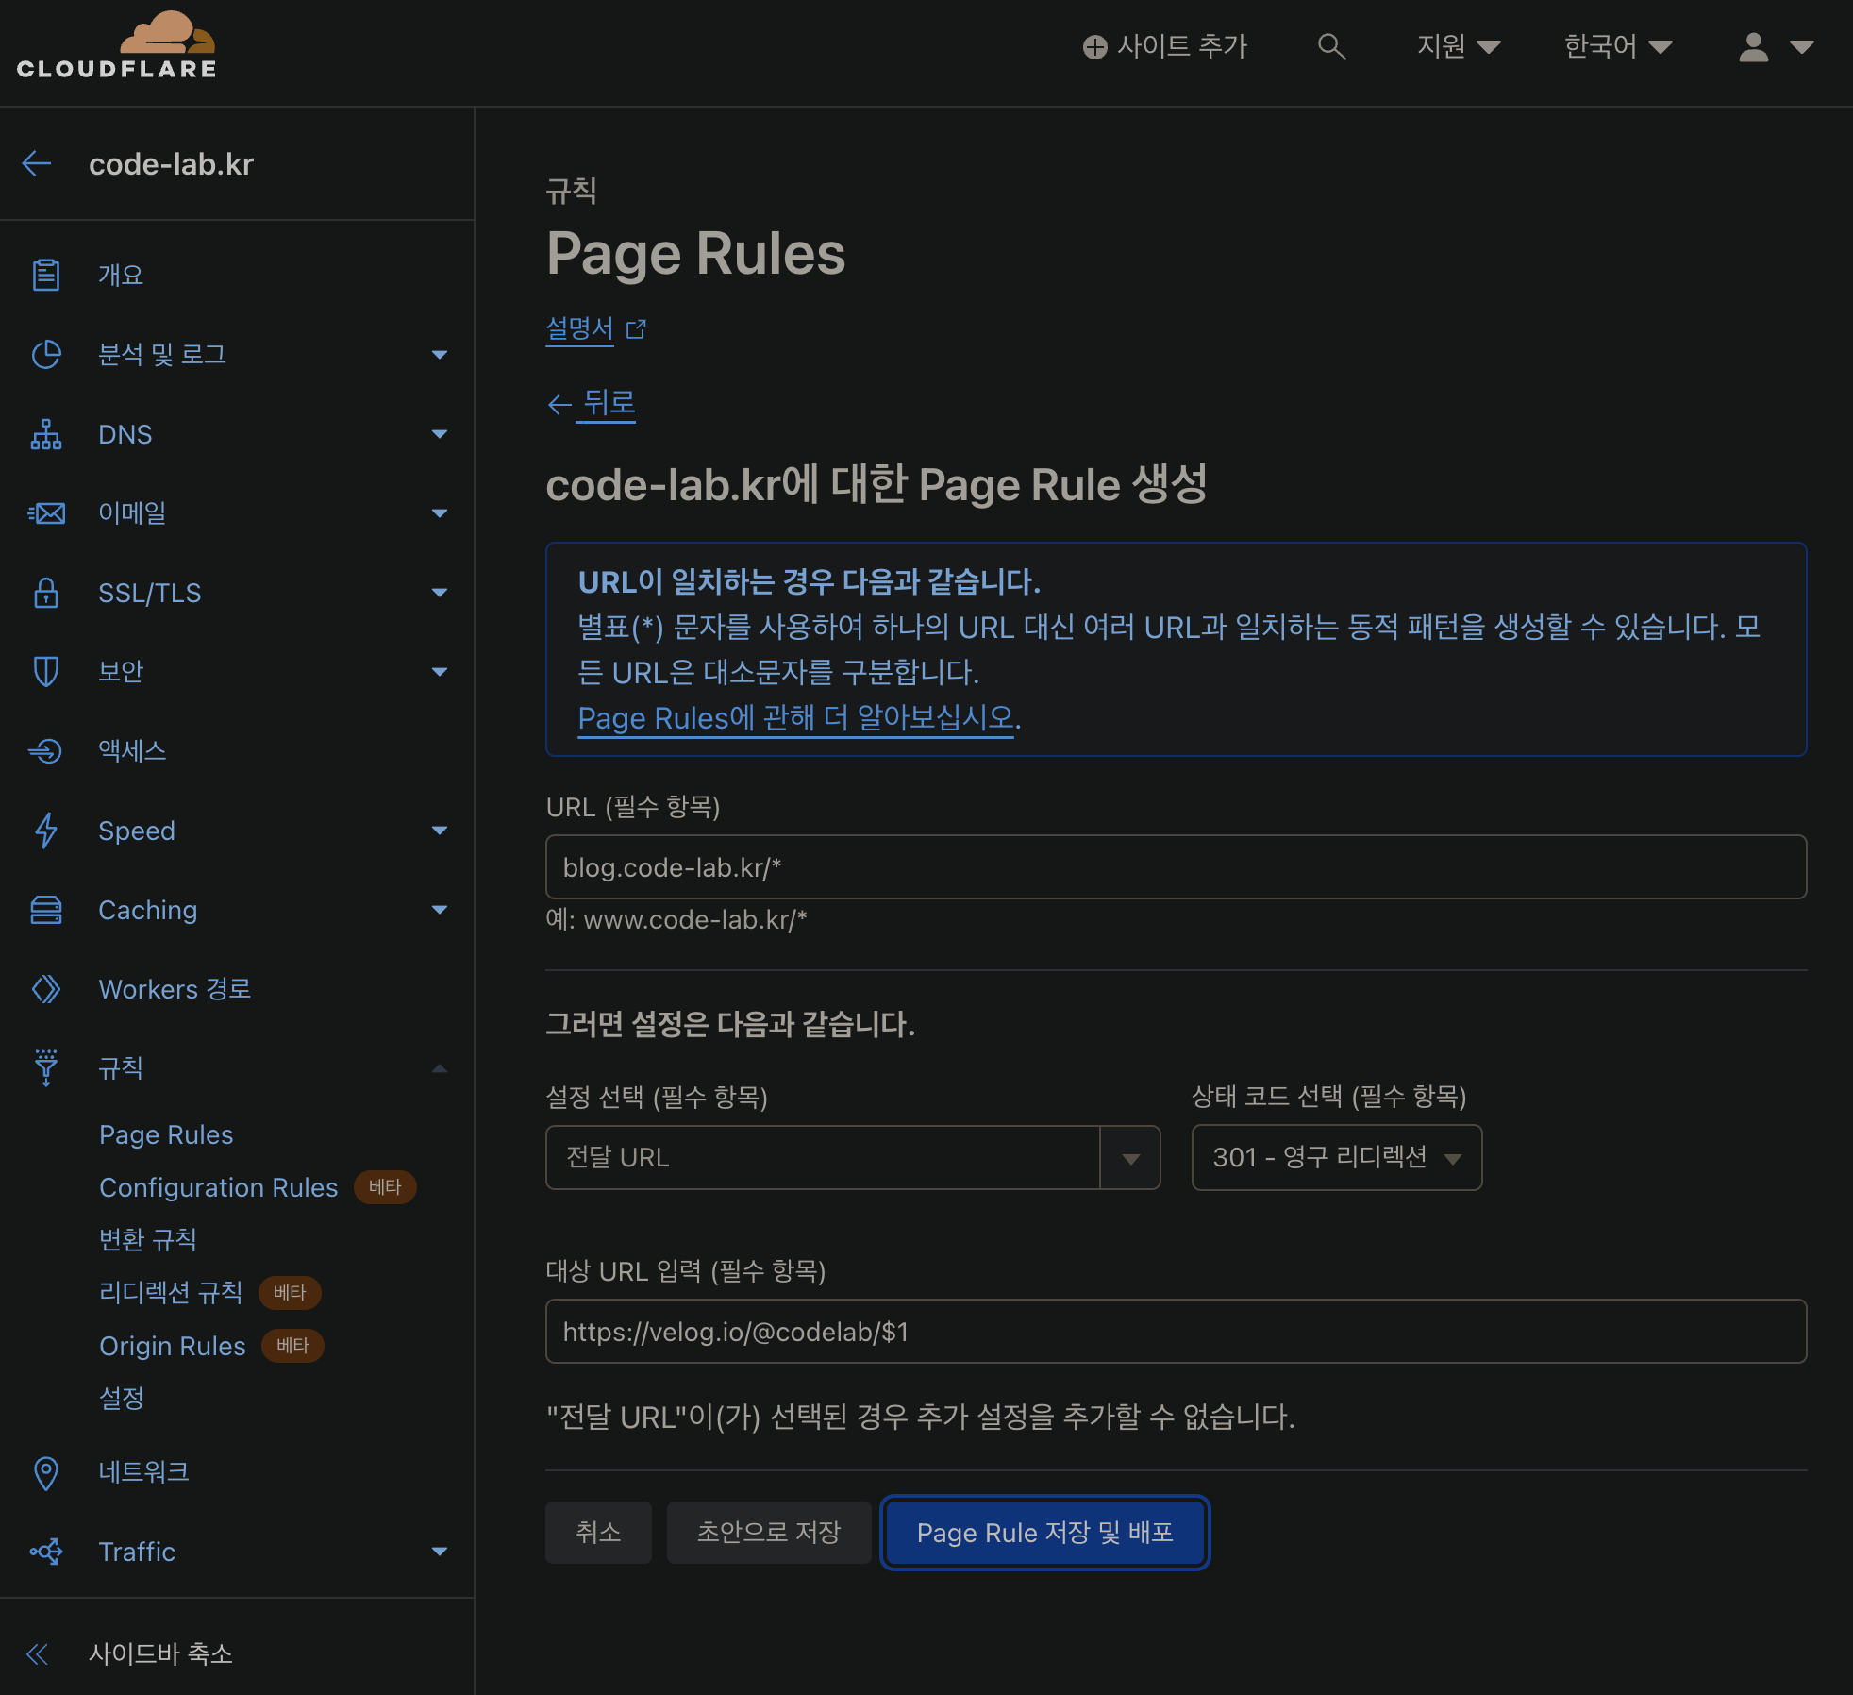Open 리디렉션 규칙 in the sidebar
The width and height of the screenshot is (1853, 1695).
tap(171, 1292)
